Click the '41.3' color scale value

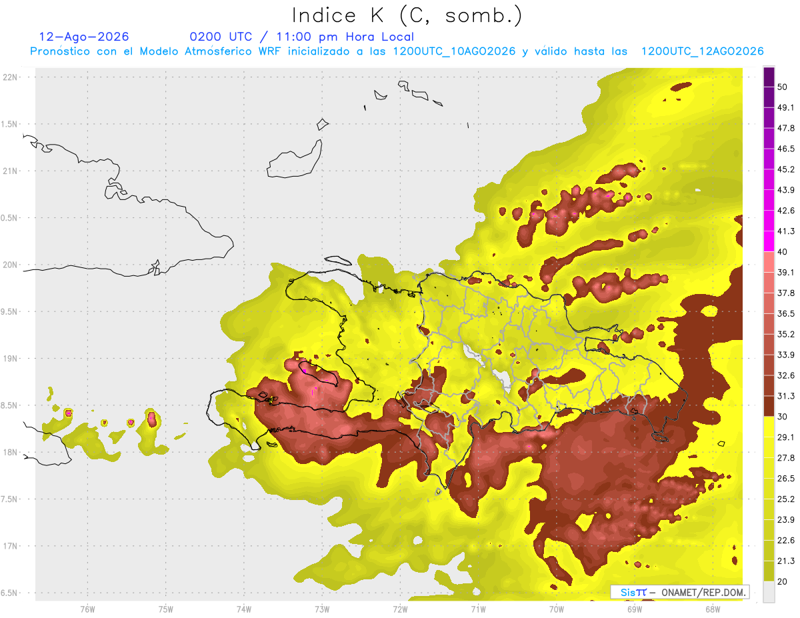pos(786,231)
